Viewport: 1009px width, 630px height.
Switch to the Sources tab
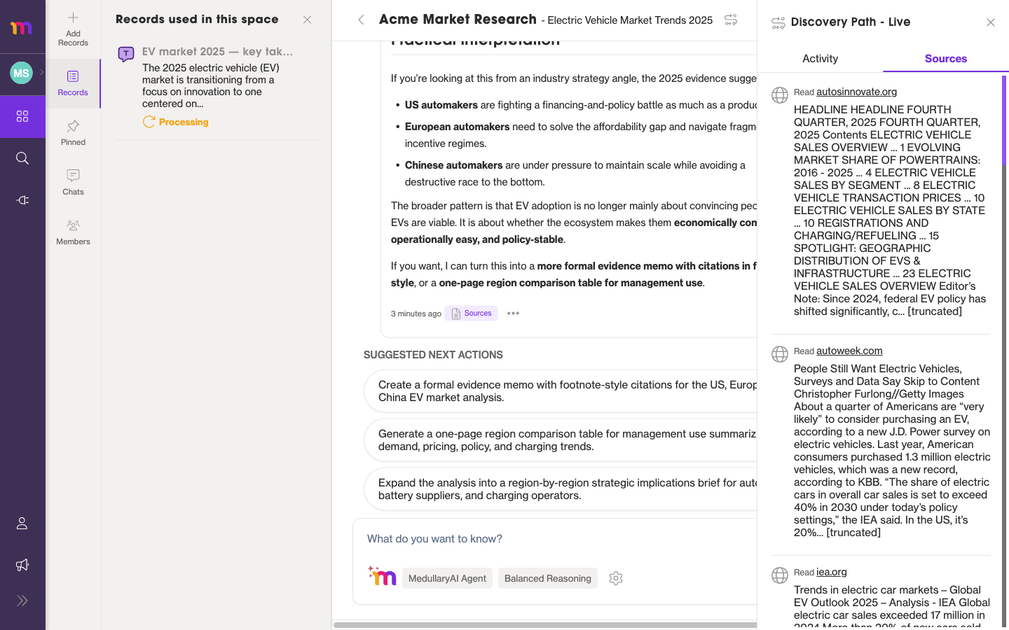pos(946,59)
